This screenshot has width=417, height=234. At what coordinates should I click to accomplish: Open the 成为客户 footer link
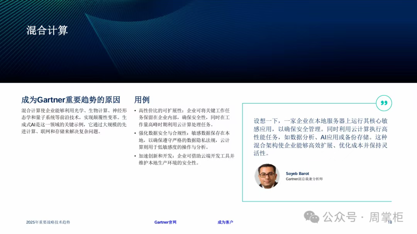225,222
